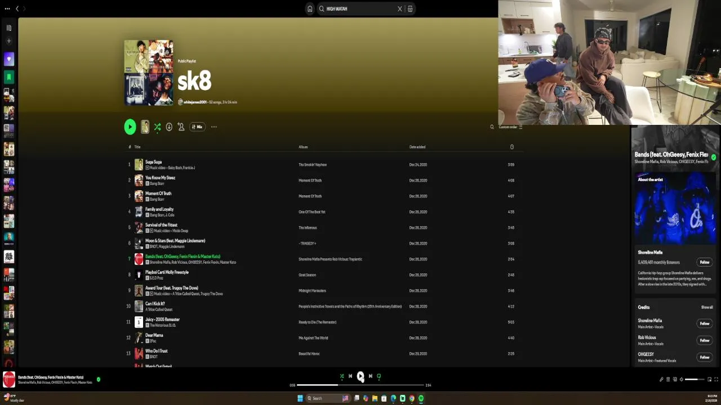Clear the search field with the X icon
This screenshot has width=721, height=405.
(400, 9)
